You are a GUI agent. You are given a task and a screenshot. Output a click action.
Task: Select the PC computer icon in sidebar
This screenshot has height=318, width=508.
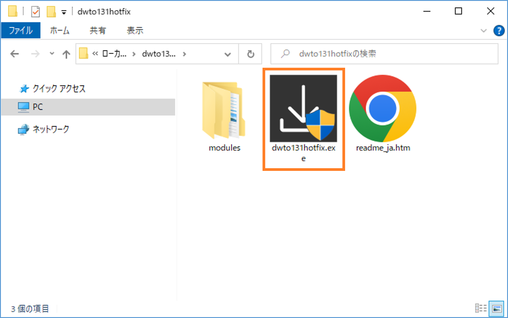click(x=23, y=107)
